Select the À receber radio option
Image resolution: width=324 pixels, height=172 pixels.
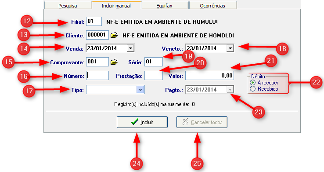[x=253, y=83]
